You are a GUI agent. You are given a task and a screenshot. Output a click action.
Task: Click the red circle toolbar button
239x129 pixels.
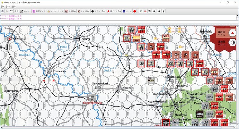135,11
